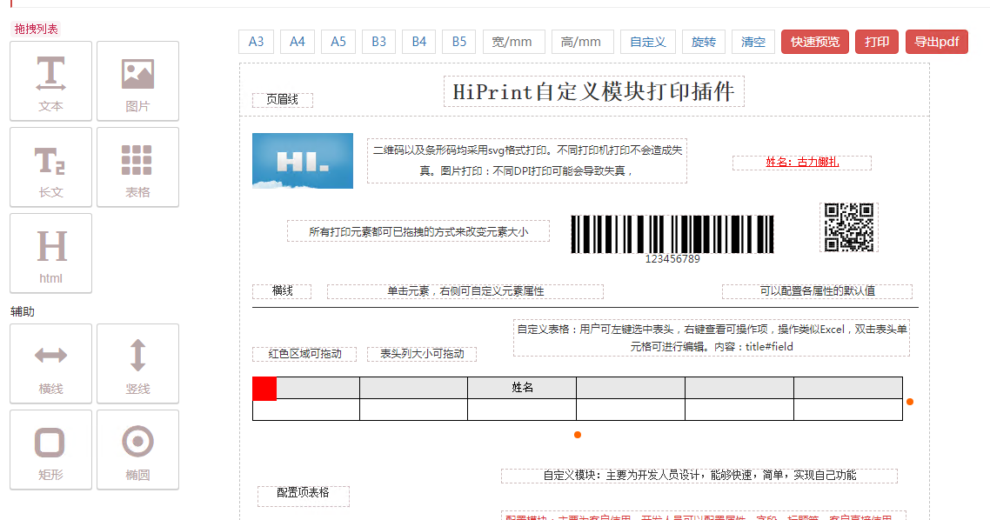Open the 自定义 custom size option
Viewport: 990px width, 520px height.
648,42
